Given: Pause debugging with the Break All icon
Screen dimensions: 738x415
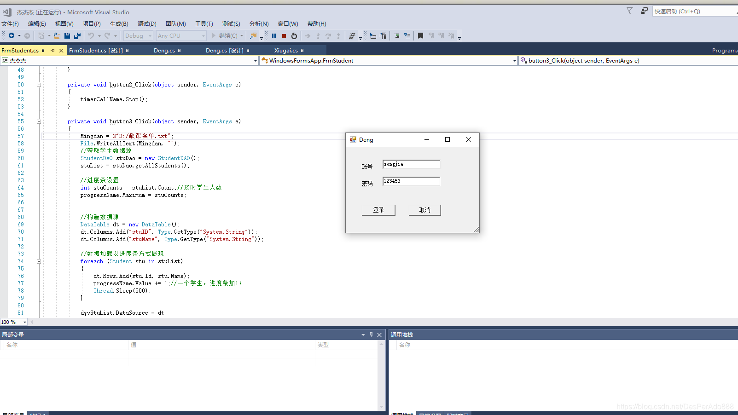Looking at the screenshot, I should (x=274, y=36).
